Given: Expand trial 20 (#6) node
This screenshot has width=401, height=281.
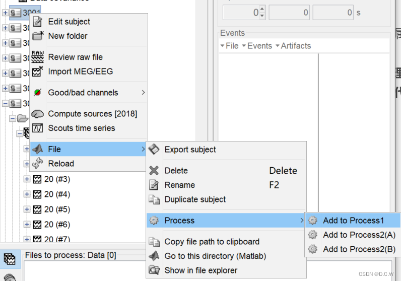Looking at the screenshot, I should coord(27,224).
